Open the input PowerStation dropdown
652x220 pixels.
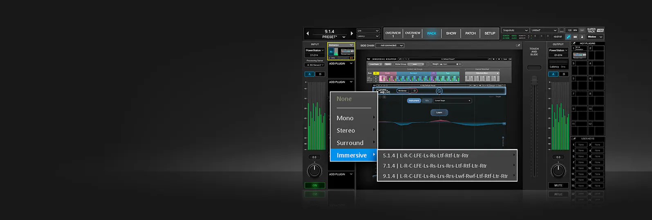click(315, 50)
